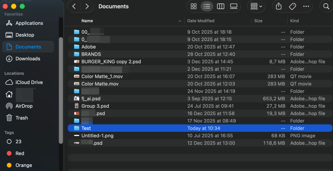The image size is (333, 171).
Task: Click the fj_ai.psd file icon
Action: (x=77, y=99)
